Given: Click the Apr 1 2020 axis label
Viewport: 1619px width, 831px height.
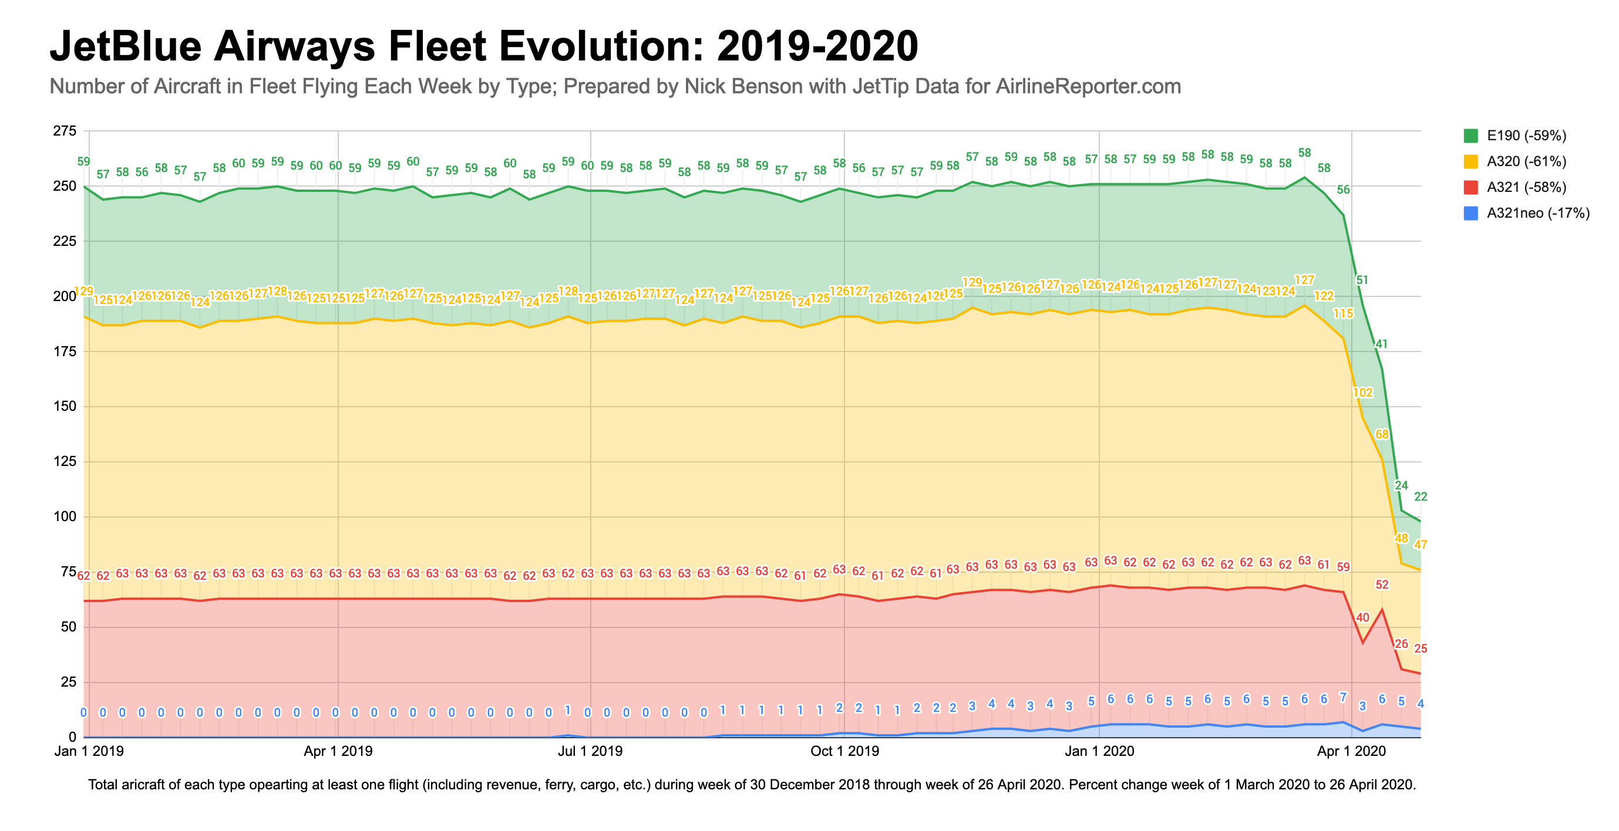Looking at the screenshot, I should point(1351,751).
